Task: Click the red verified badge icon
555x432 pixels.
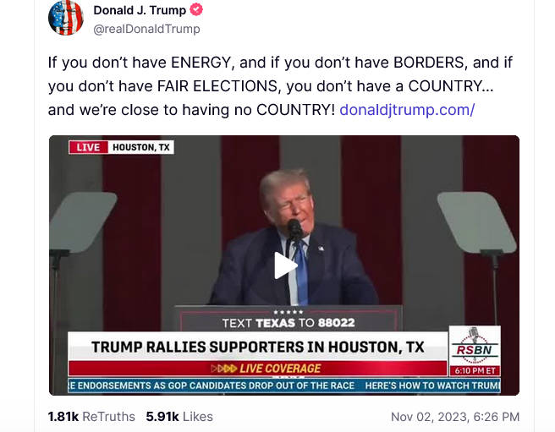Action: (196, 10)
